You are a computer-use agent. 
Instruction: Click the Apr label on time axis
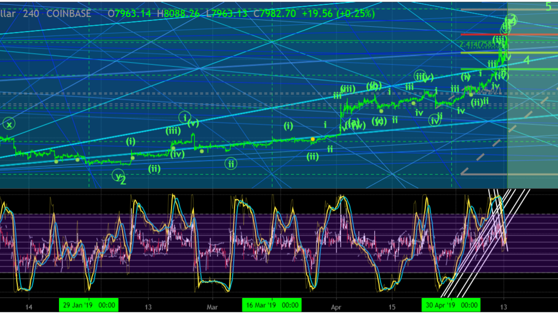[336, 307]
